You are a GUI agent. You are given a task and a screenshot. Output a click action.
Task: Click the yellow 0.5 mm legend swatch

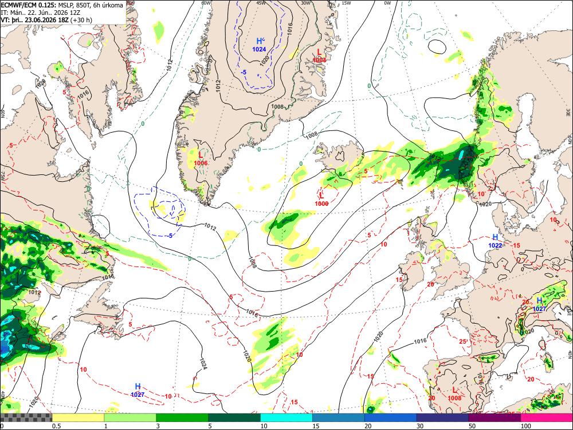pyautogui.click(x=78, y=417)
